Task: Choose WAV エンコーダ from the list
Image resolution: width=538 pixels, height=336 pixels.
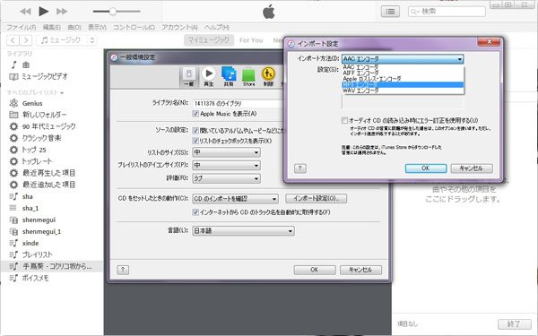Action: [403, 90]
